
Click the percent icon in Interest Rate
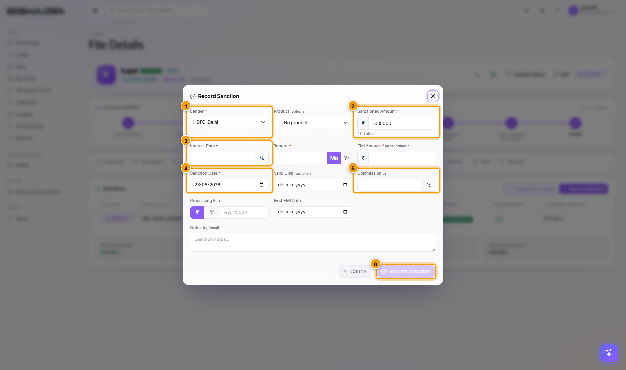point(262,158)
